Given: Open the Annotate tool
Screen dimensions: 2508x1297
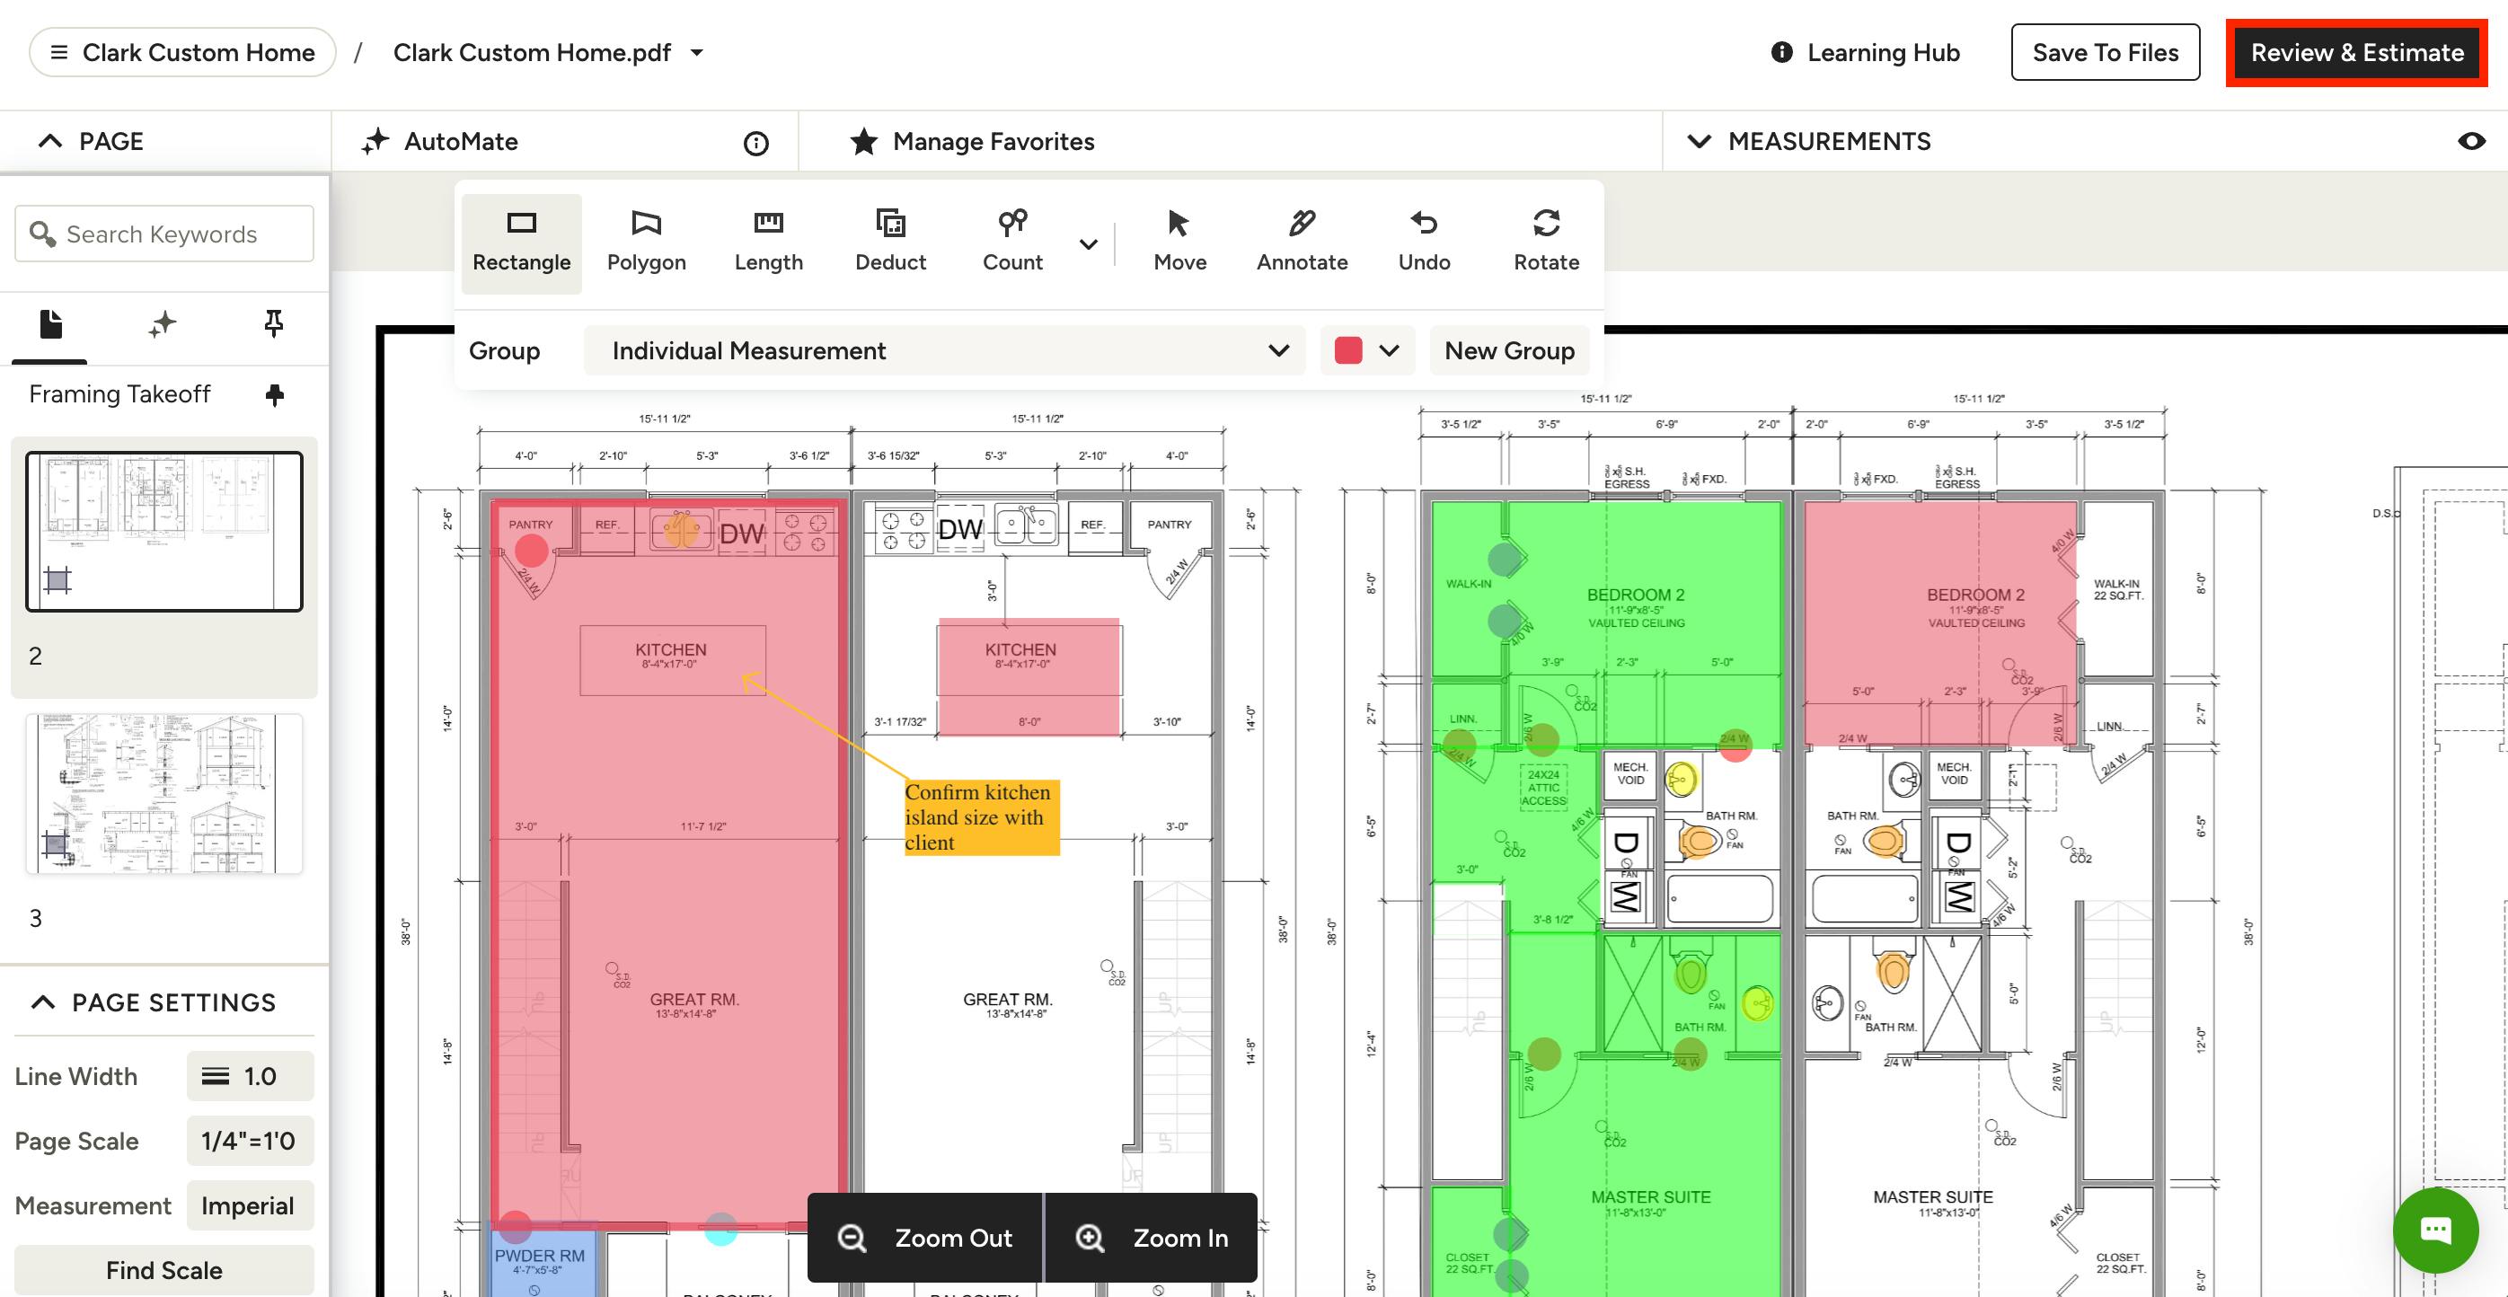Looking at the screenshot, I should 1302,242.
